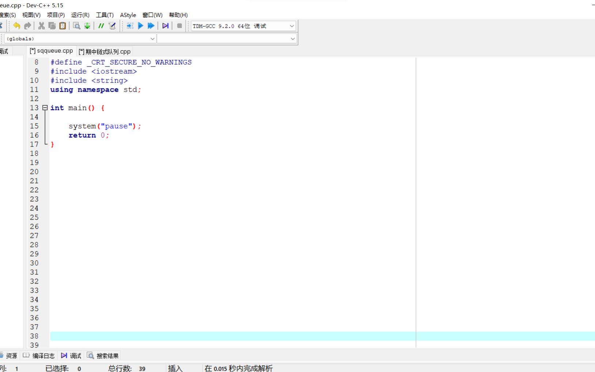Viewport: 595px width, 372px height.
Task: Open the 帮助(H) menu
Action: [x=178, y=15]
